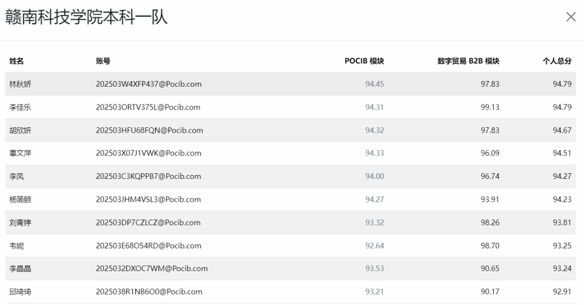Click account 2025032DXOC7WM@Pocib.com
This screenshot has height=305, width=584.
(152, 269)
